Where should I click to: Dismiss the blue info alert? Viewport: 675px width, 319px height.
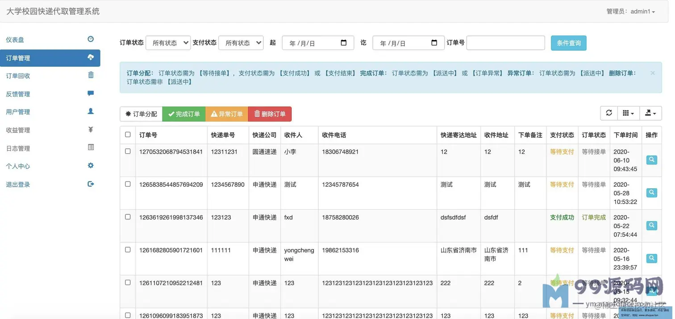[653, 73]
